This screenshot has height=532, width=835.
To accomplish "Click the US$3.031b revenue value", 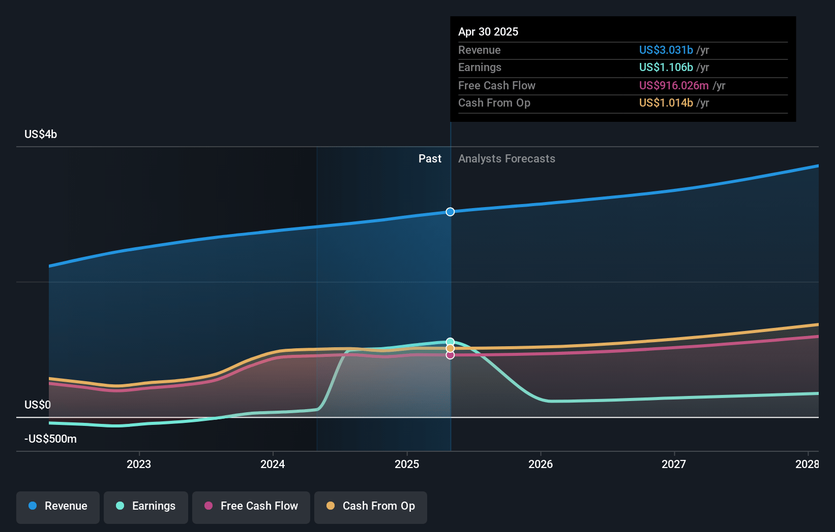I will 666,50.
